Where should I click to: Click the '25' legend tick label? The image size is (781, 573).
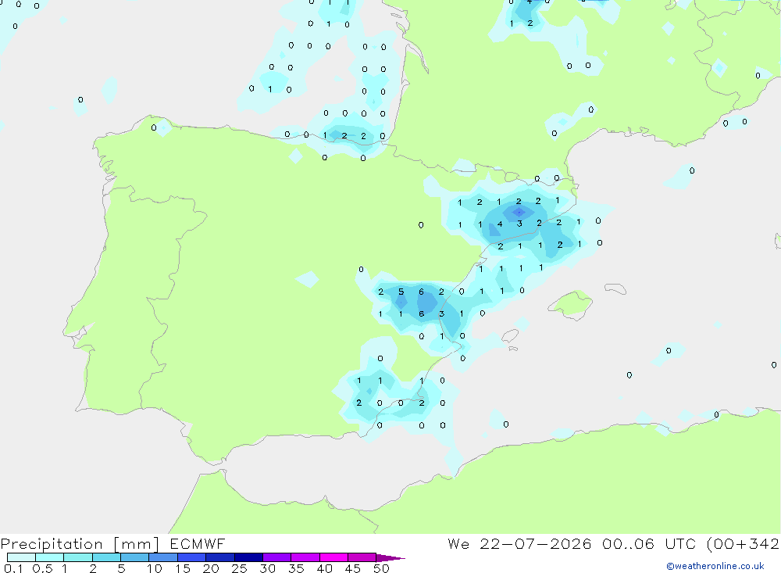coord(239,568)
